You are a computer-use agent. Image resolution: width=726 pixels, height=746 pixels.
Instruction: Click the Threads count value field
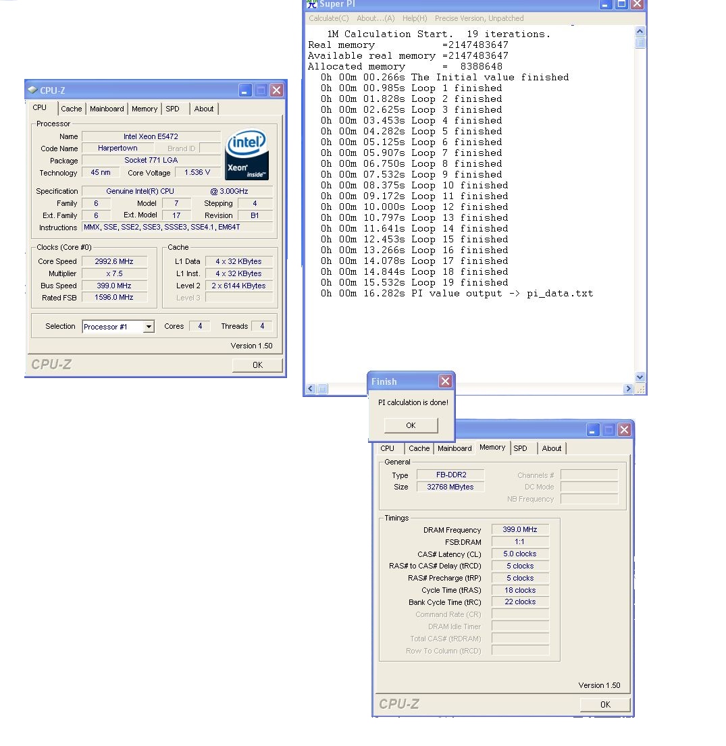(x=262, y=326)
